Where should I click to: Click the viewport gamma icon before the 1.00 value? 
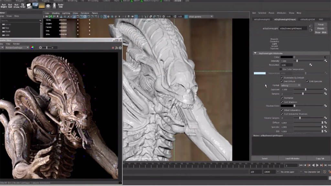175,16
